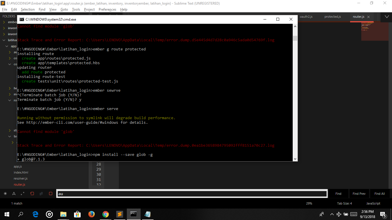The image size is (392, 220).
Task: Disable highlight matches option
Action: (51, 194)
